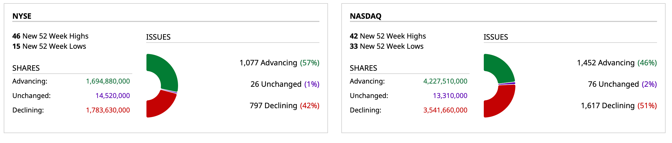Select the 1,452 Advancing (46%) NASDAQ label
The image size is (672, 143).
click(617, 63)
